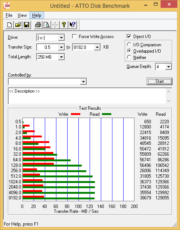Click the Print Preview icon
The width and height of the screenshot is (180, 230).
pyautogui.click(x=47, y=25)
